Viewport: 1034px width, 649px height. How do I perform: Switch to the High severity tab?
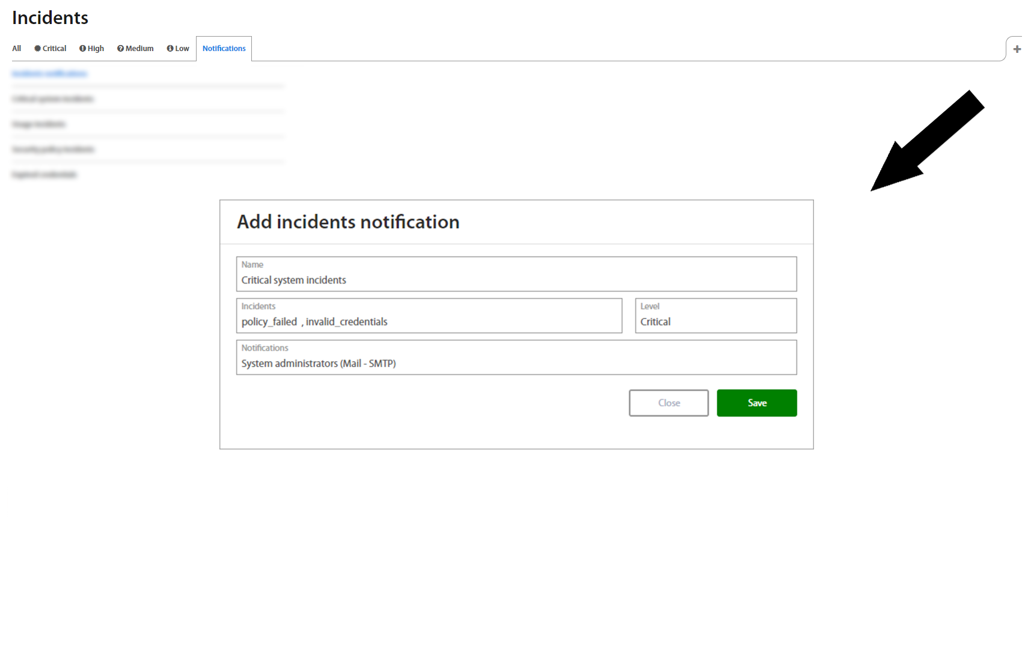(x=92, y=49)
